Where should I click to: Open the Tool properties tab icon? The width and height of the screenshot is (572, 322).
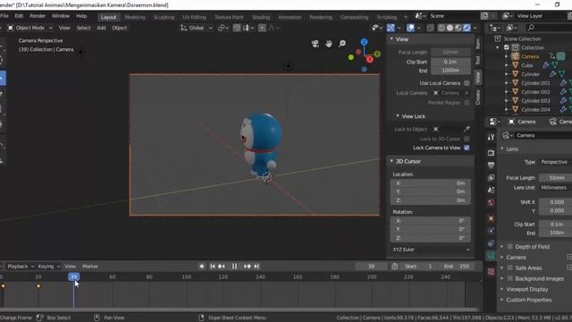tap(491, 137)
